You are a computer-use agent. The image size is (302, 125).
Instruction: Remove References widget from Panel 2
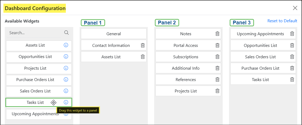click(217, 80)
